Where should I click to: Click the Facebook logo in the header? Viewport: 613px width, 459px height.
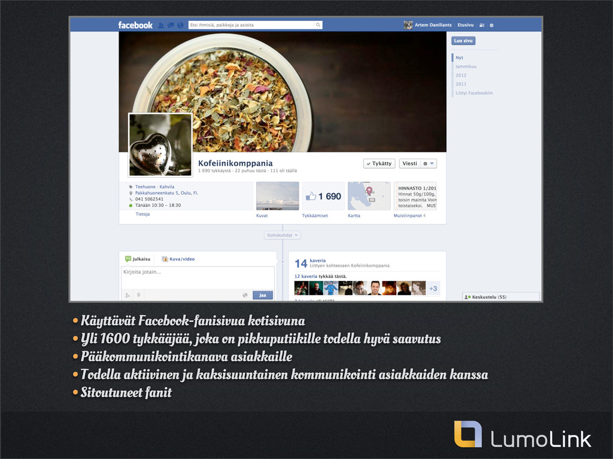click(x=135, y=25)
